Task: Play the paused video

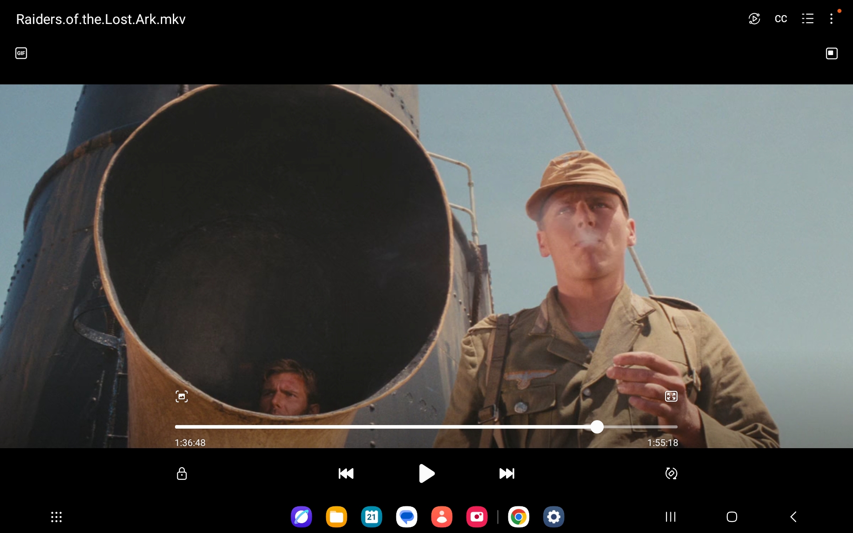Action: click(426, 473)
